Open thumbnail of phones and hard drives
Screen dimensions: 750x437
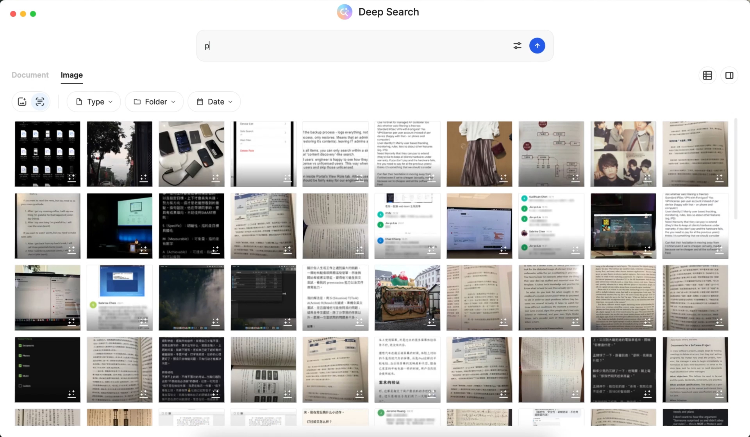pos(191,154)
